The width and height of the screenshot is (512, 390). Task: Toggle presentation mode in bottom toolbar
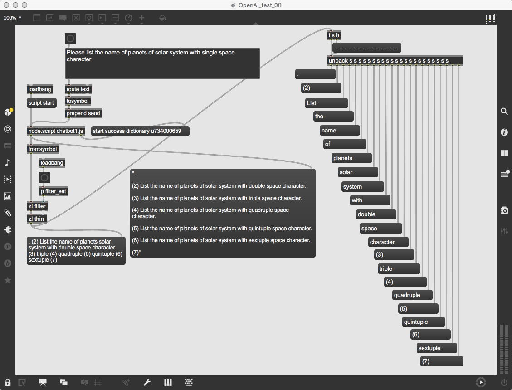[43, 382]
